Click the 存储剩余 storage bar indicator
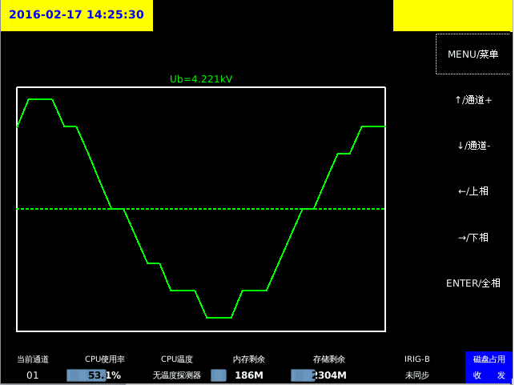 tap(303, 375)
